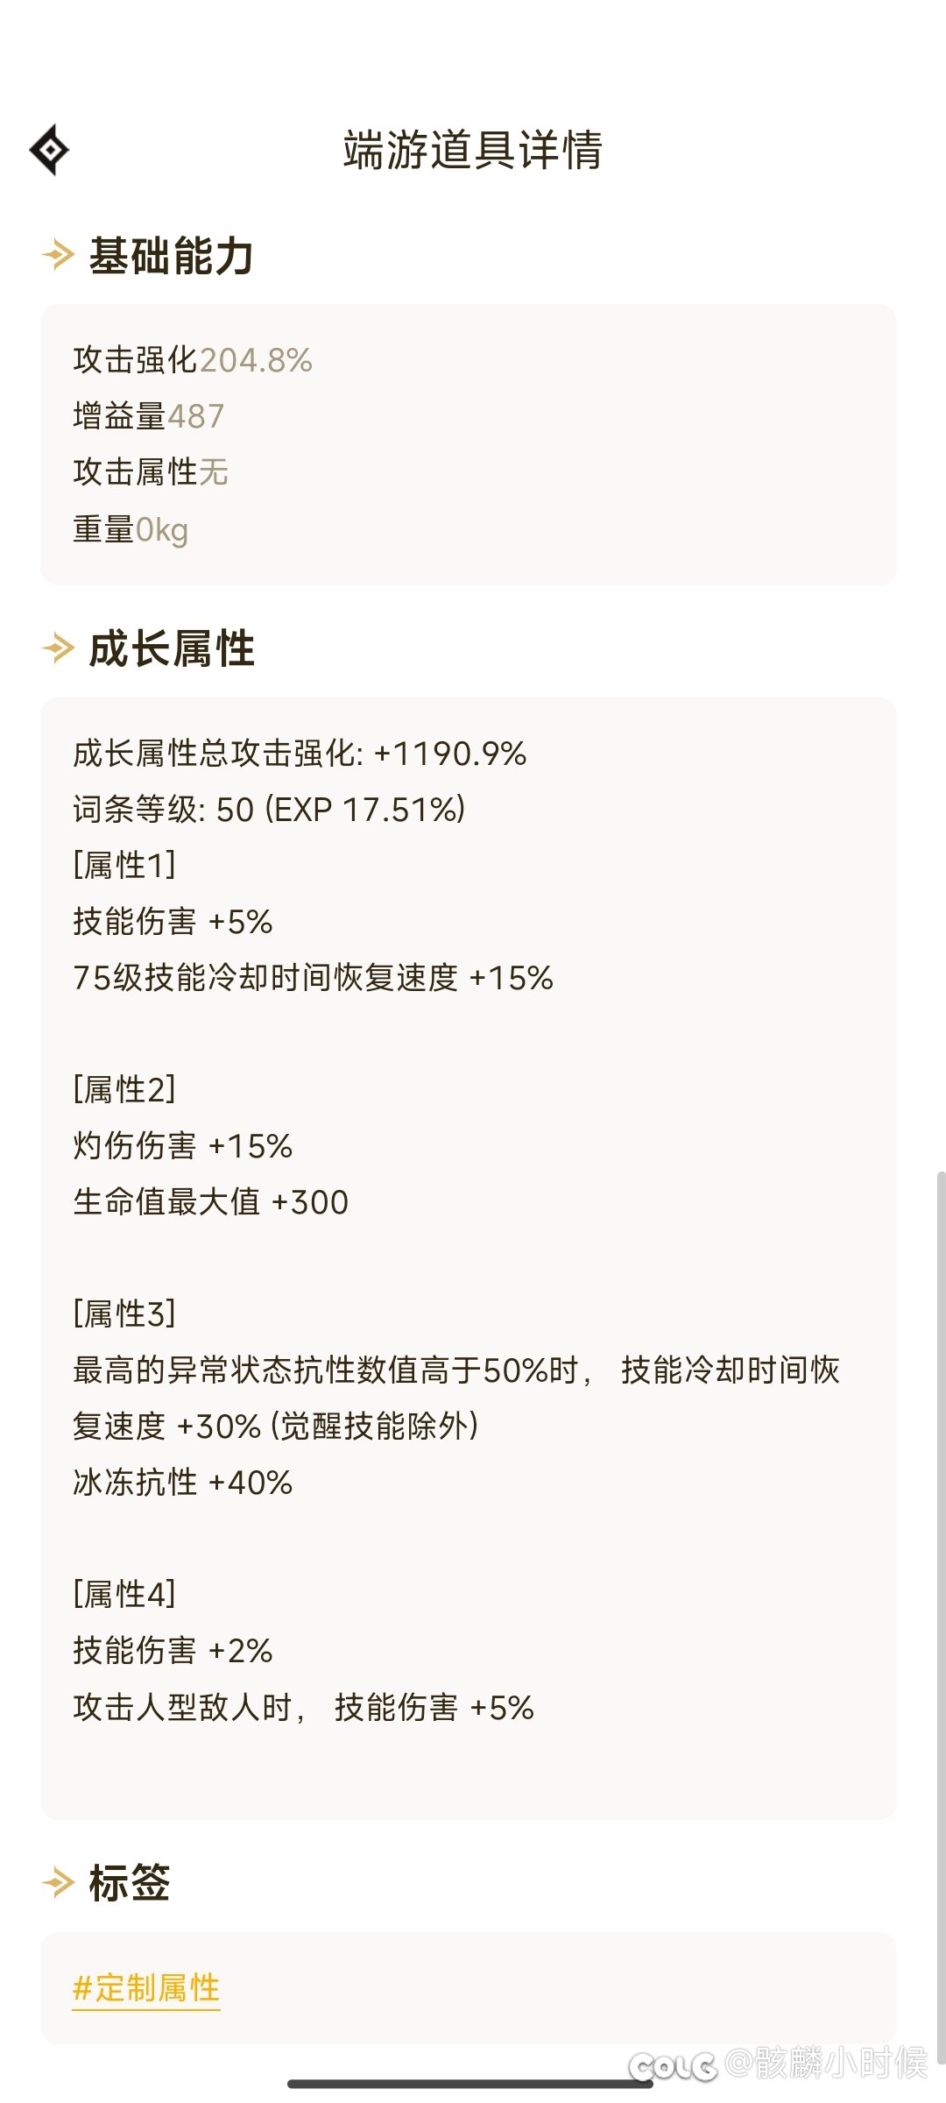Open the #定制属性 tag link
This screenshot has width=946, height=2103.
coord(146,1987)
